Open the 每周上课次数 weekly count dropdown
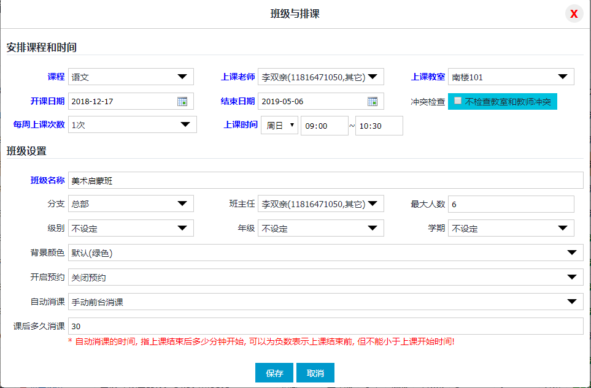The height and width of the screenshot is (388, 591). [x=132, y=124]
